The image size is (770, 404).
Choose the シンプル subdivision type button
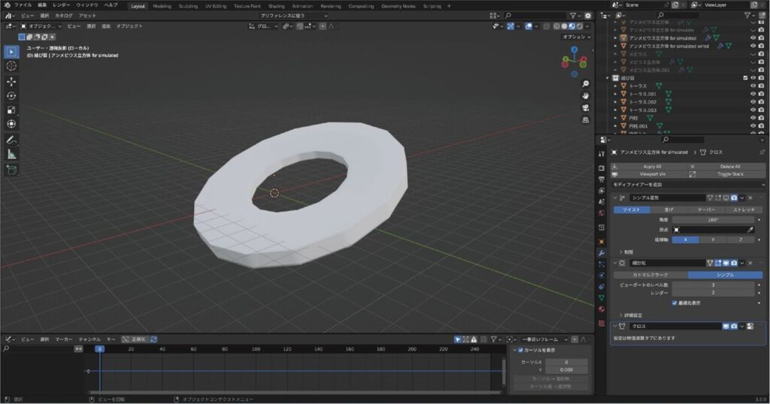726,275
